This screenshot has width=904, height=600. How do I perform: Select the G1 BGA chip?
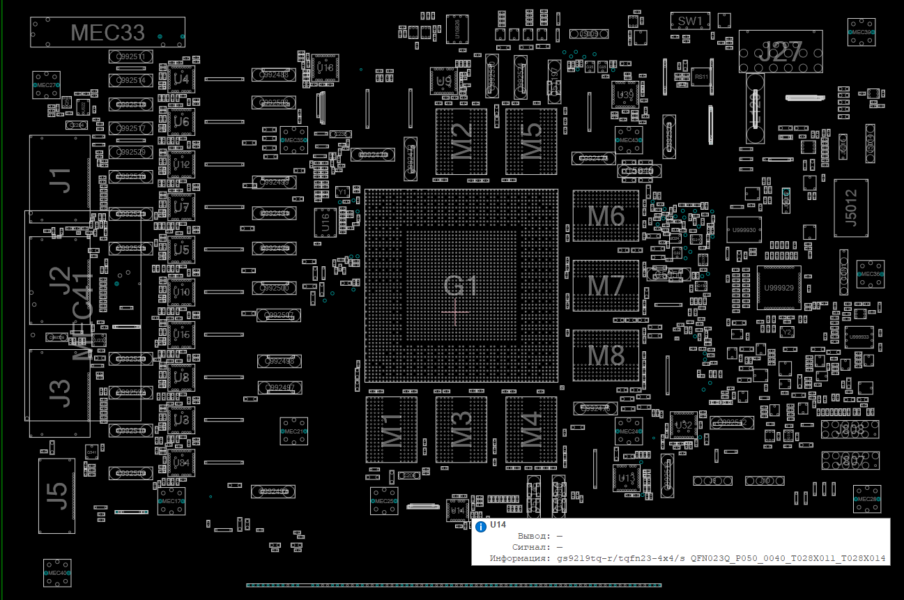coord(461,285)
